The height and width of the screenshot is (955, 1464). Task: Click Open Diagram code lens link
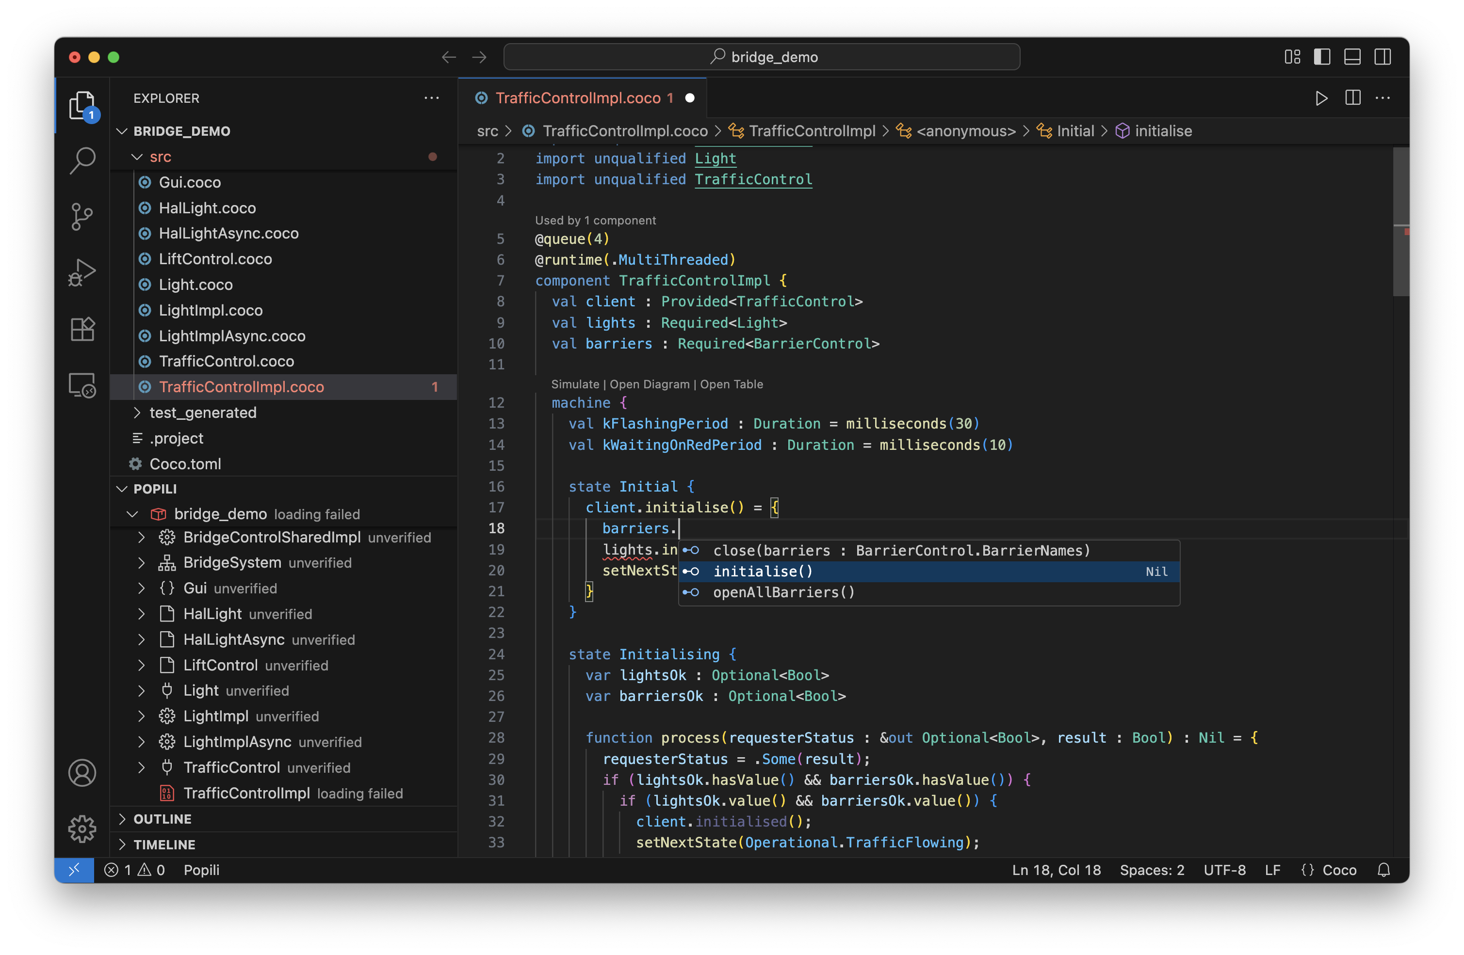[x=649, y=384]
